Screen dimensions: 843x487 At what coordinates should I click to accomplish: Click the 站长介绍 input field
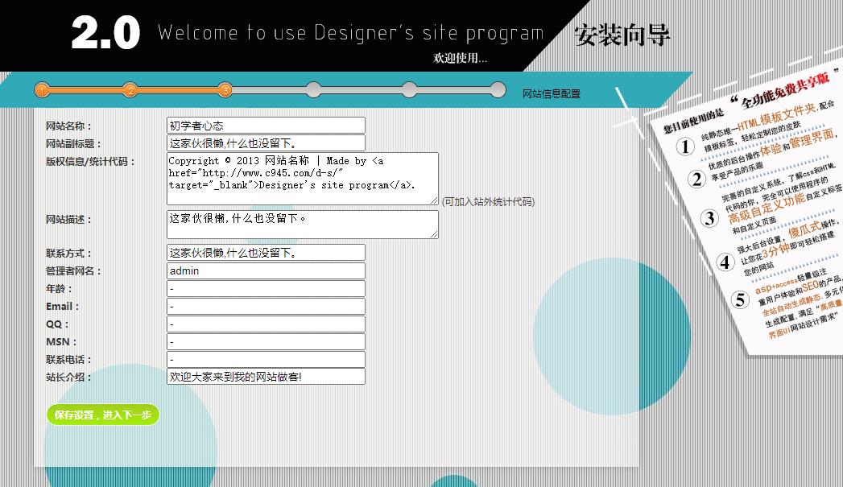[267, 376]
